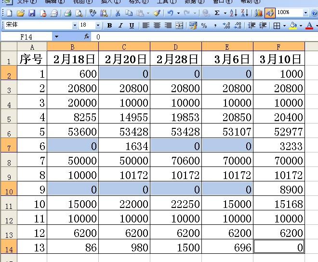Apply comma style format

[x=215, y=26]
